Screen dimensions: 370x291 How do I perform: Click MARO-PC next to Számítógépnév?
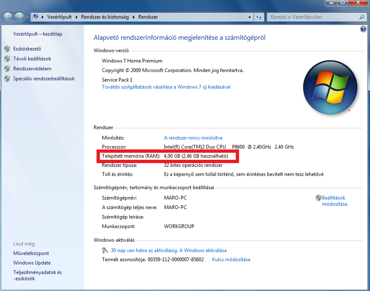pos(175,198)
